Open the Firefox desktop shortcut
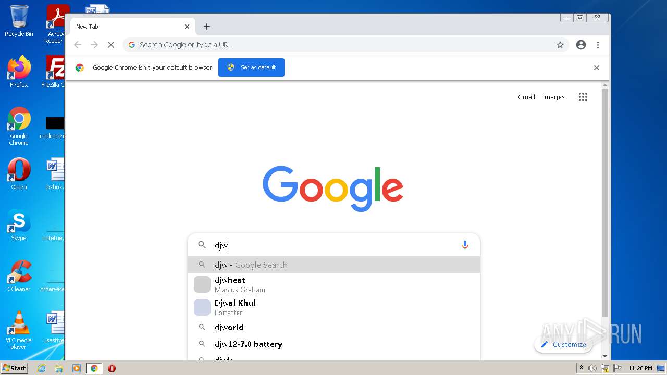 pos(19,72)
